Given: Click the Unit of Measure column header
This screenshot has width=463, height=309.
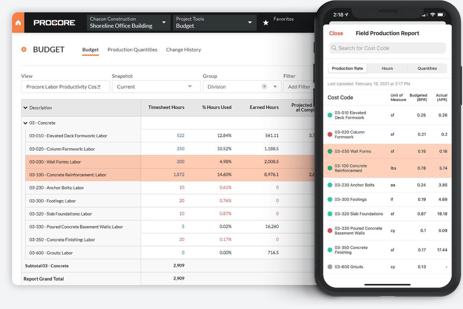Looking at the screenshot, I should [x=398, y=97].
